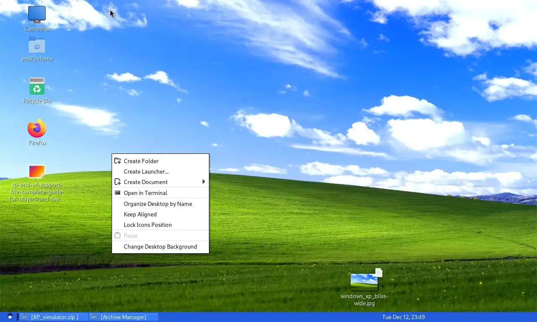Restore the Archive Manager taskbar window
The height and width of the screenshot is (322, 537).
(124, 317)
